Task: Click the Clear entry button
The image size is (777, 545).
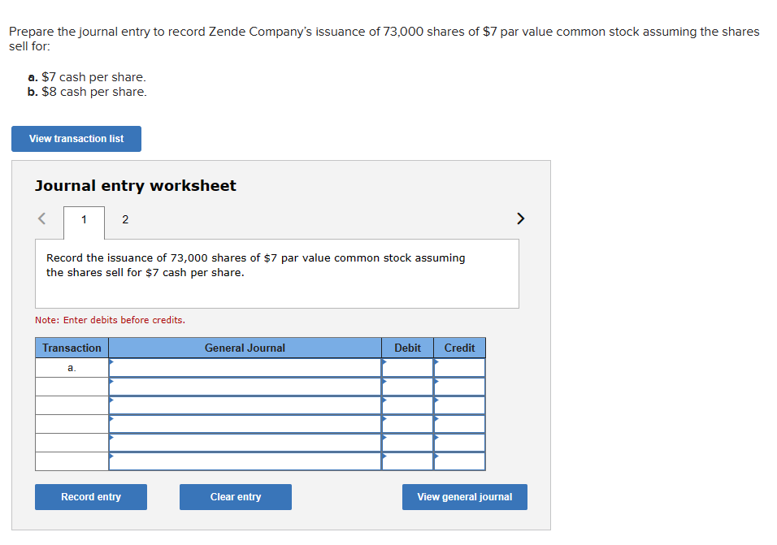Action: click(235, 496)
